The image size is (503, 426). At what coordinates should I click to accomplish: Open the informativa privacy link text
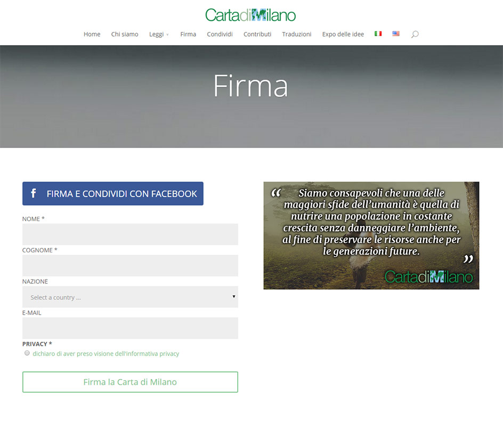(106, 354)
